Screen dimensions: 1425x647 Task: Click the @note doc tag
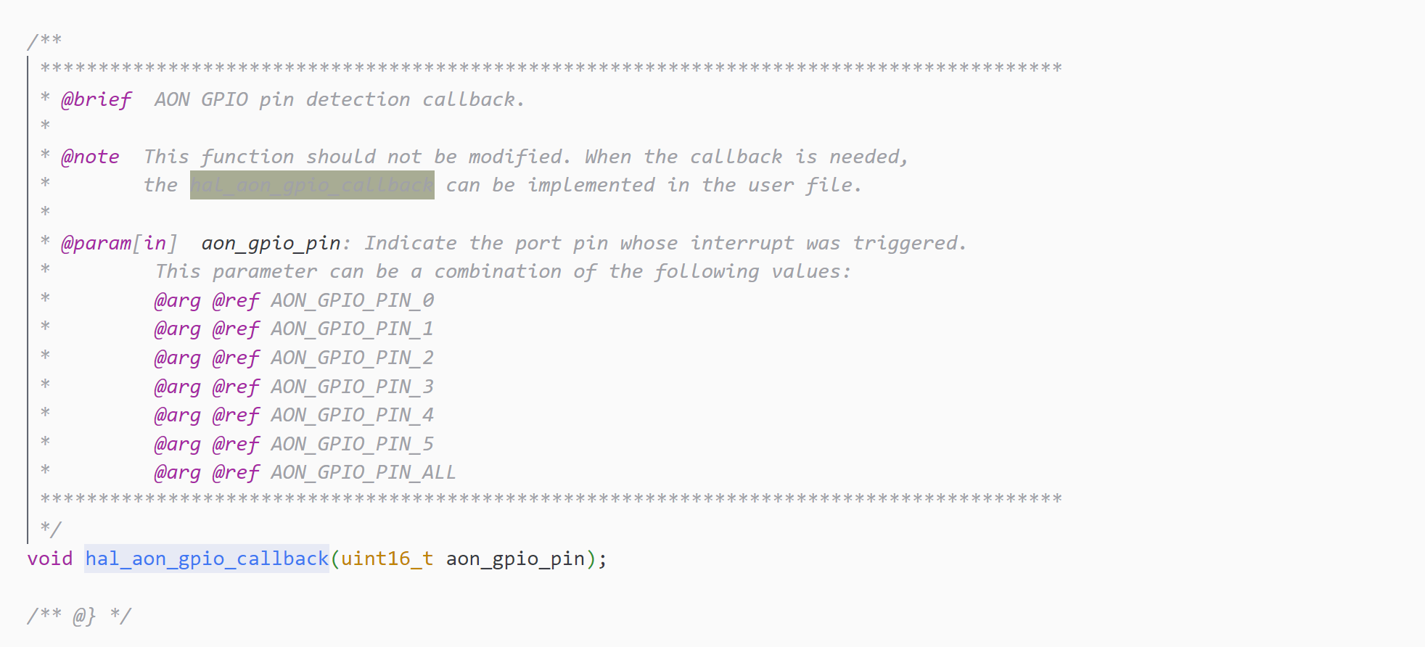coord(90,157)
